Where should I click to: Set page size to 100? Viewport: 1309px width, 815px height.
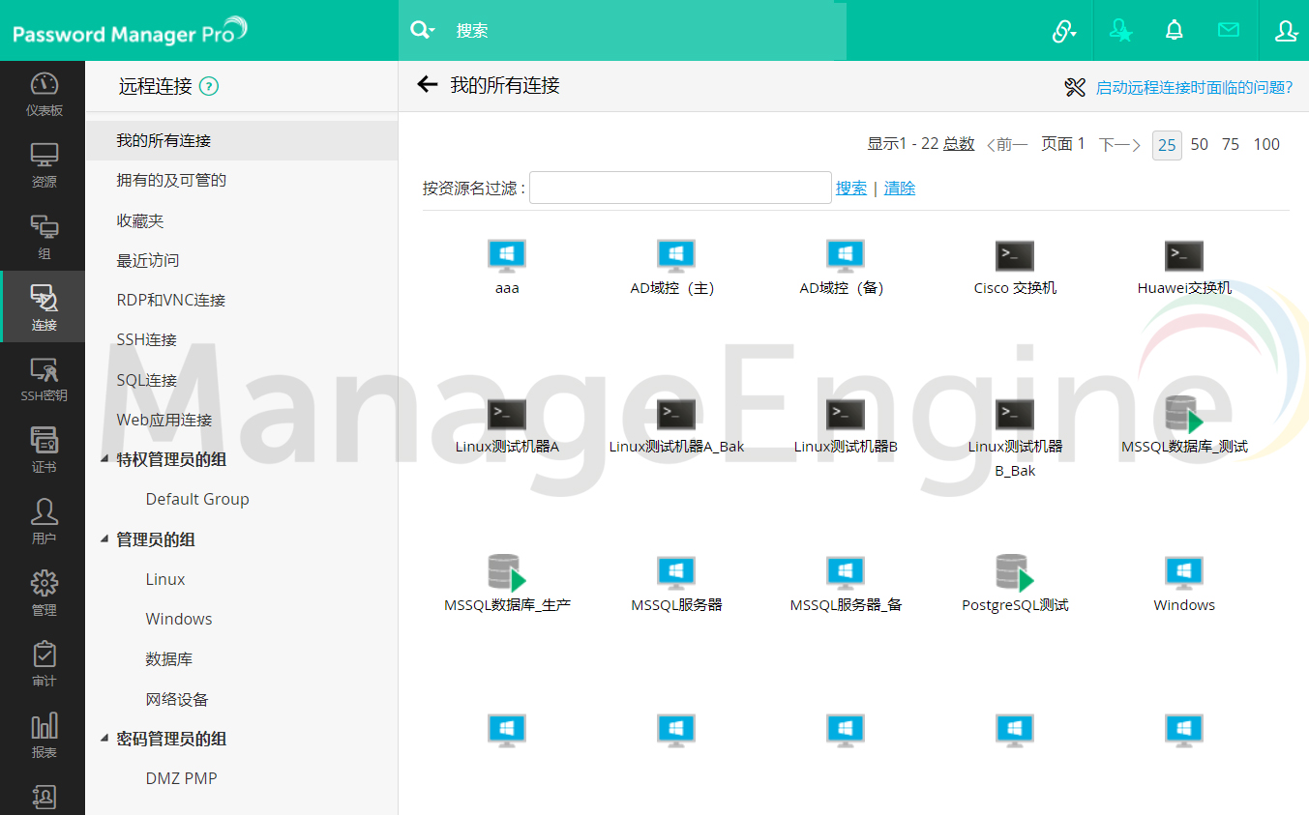(x=1266, y=144)
